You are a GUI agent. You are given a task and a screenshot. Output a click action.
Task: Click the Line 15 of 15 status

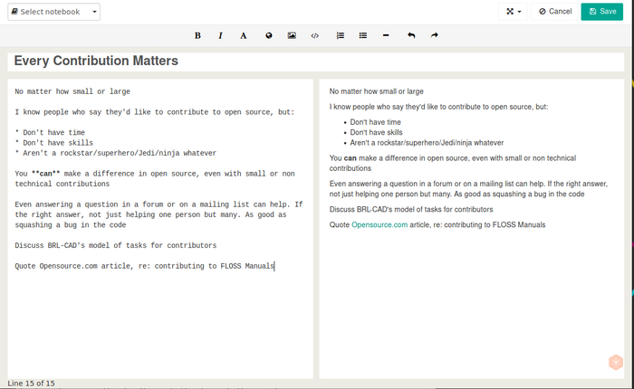pos(31,383)
